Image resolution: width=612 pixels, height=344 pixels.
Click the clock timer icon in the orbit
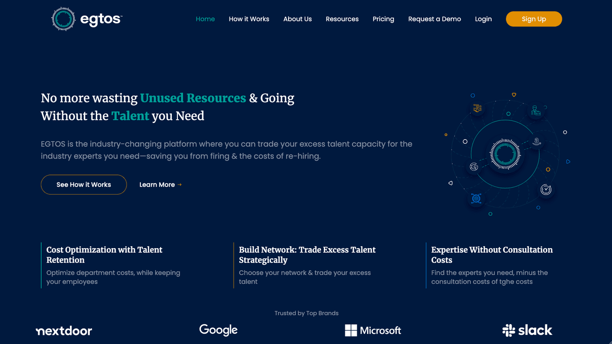pyautogui.click(x=546, y=189)
